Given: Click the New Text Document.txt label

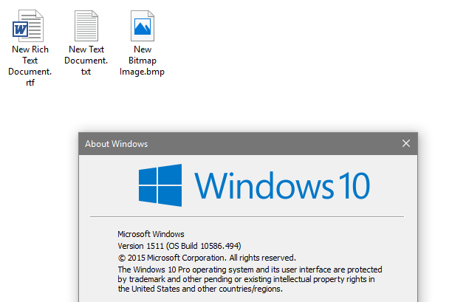Looking at the screenshot, I should (86, 61).
